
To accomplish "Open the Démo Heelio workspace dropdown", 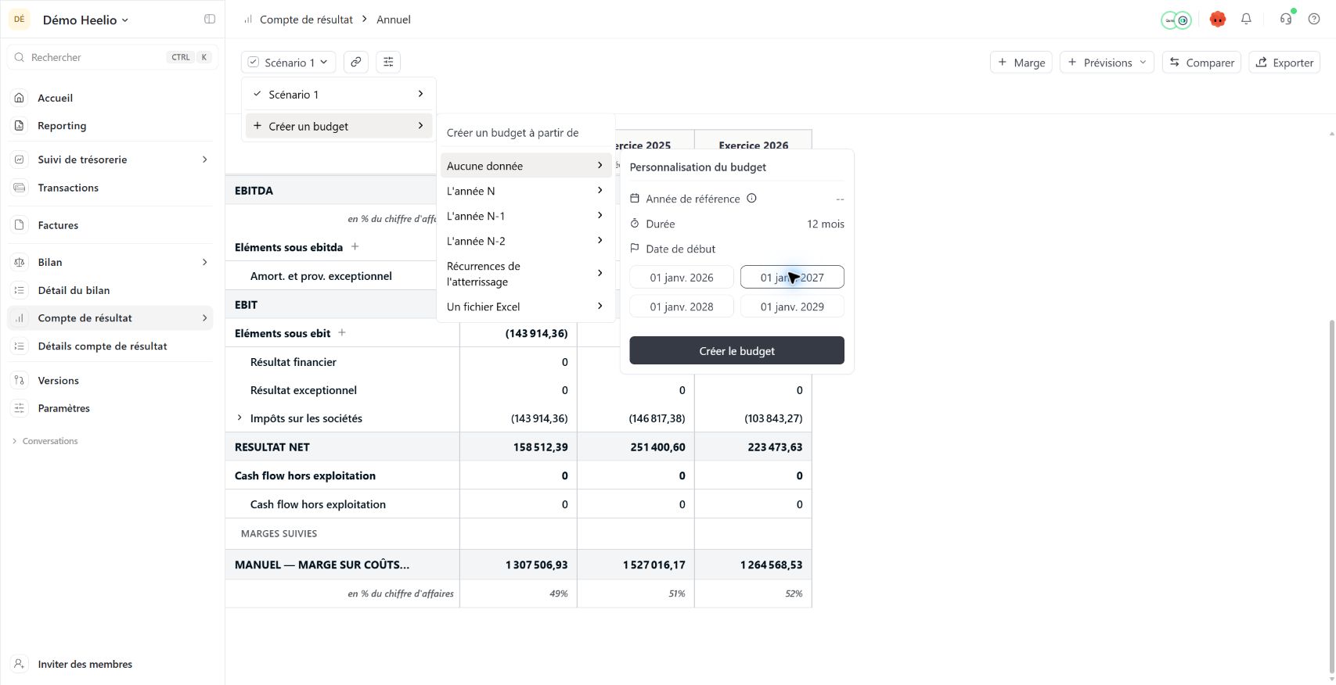I will point(85,20).
